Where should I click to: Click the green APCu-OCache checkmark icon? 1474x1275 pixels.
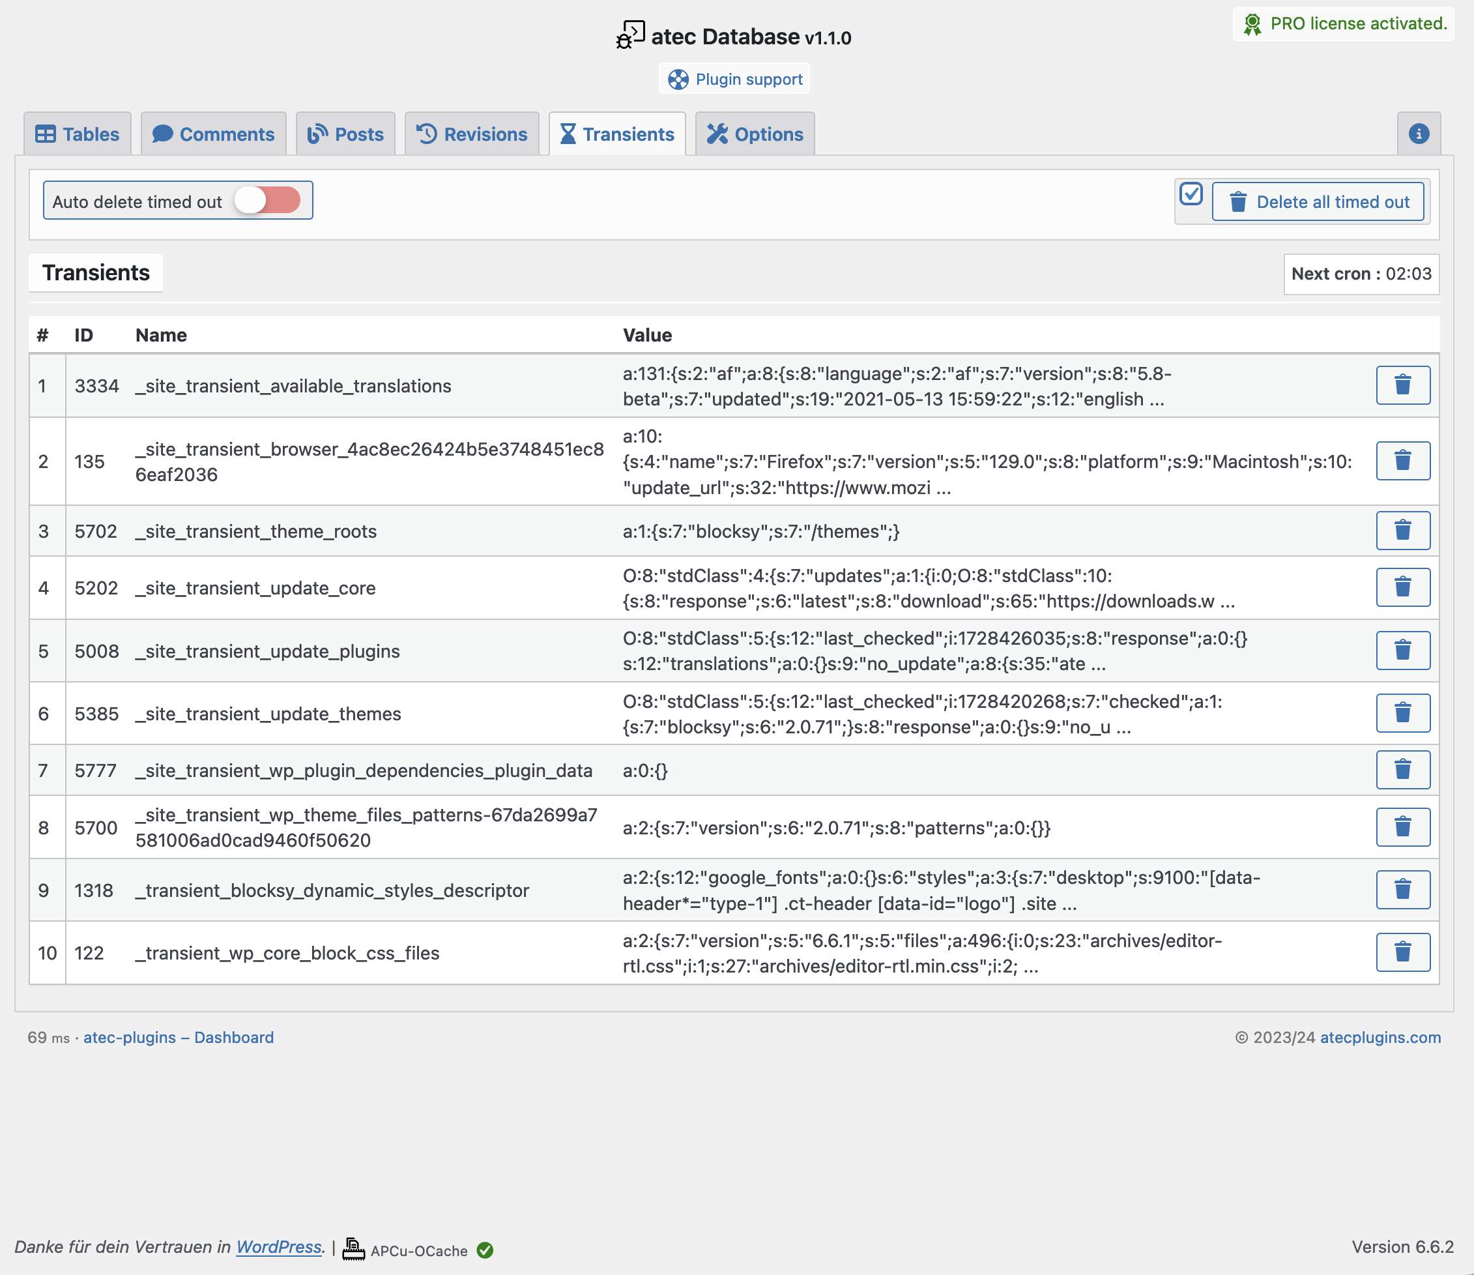[485, 1250]
